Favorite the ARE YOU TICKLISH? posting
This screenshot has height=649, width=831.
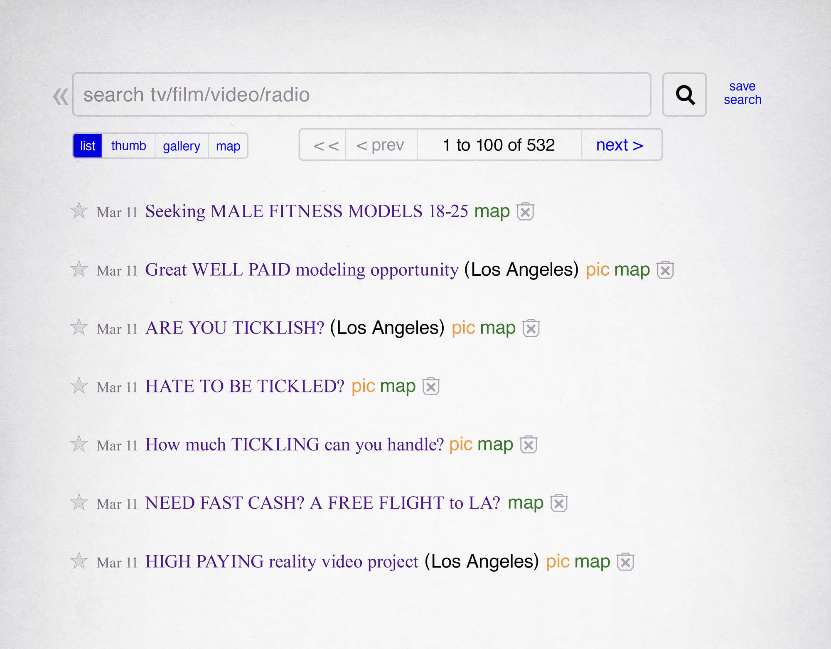click(79, 328)
